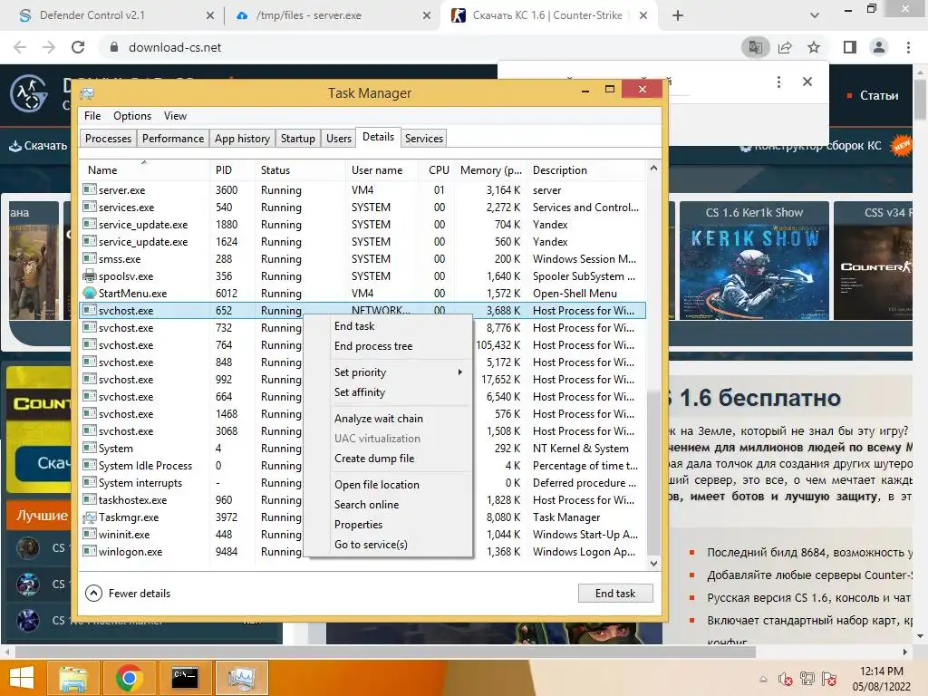928x696 pixels.
Task: Click the webpage horizontal scrollbar
Action: coord(384,652)
